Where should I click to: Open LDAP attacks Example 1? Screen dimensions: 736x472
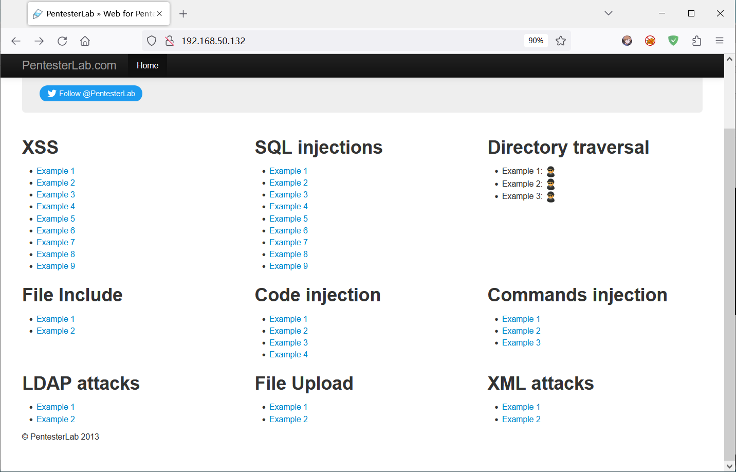point(56,407)
